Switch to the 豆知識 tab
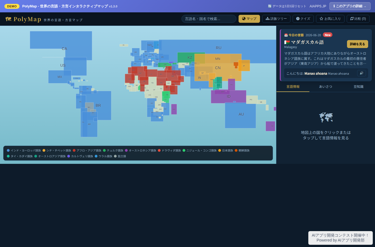 tap(359, 86)
